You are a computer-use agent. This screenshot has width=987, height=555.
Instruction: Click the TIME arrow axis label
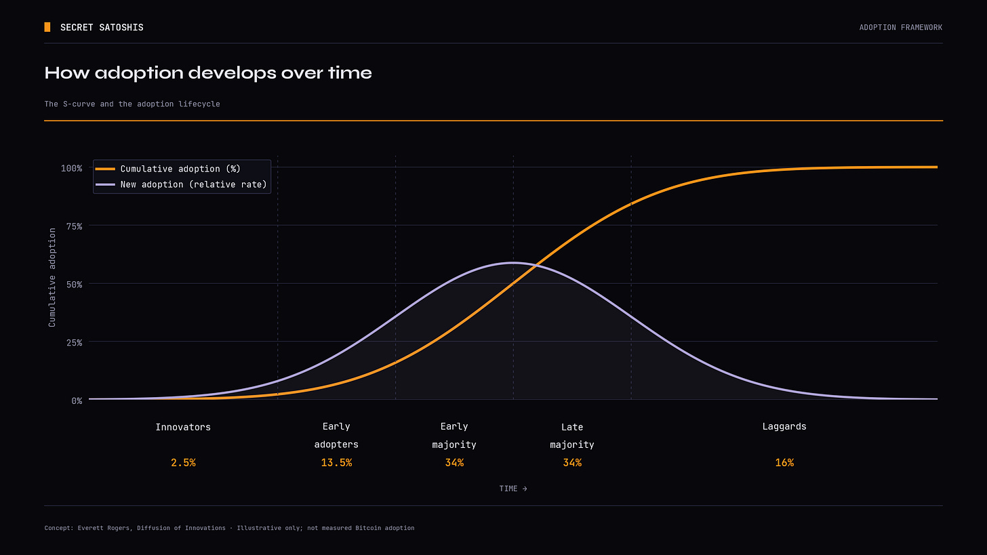(513, 489)
